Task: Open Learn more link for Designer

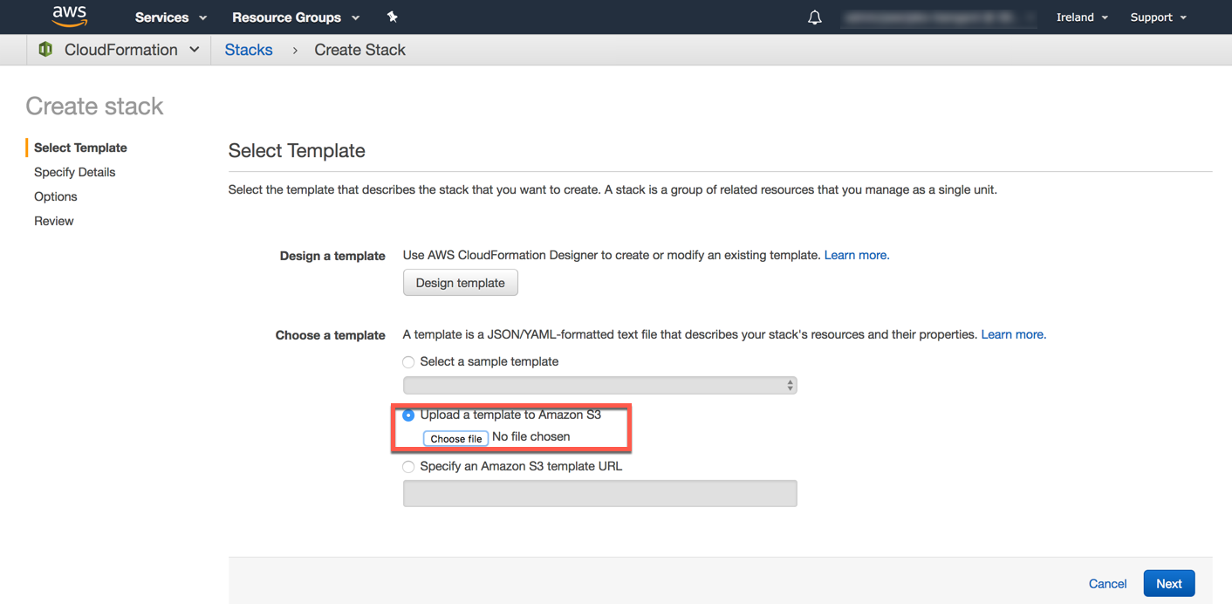Action: [857, 255]
